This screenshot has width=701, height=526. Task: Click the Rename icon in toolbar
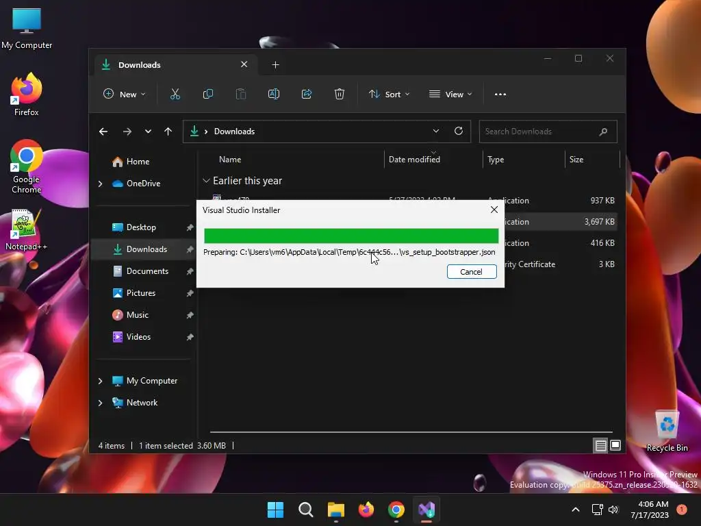click(274, 94)
